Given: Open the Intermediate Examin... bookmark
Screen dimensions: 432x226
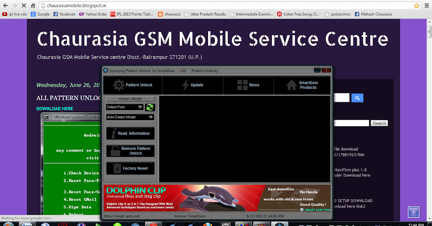Looking at the screenshot, I should [252, 14].
